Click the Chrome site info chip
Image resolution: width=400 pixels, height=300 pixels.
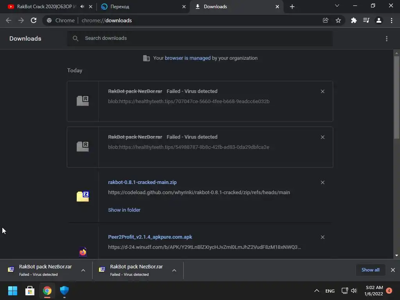61,20
